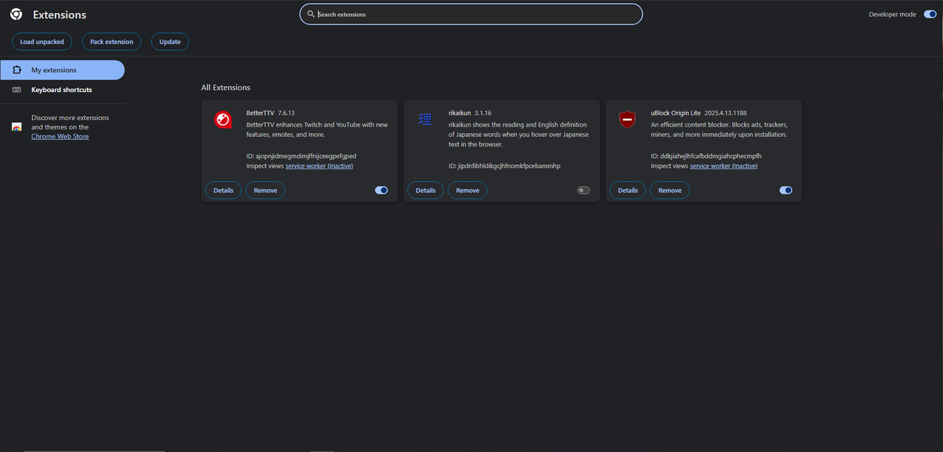Screen dimensions: 943x452
Task: Click the rikaikun extension ID text
Action: (x=505, y=166)
